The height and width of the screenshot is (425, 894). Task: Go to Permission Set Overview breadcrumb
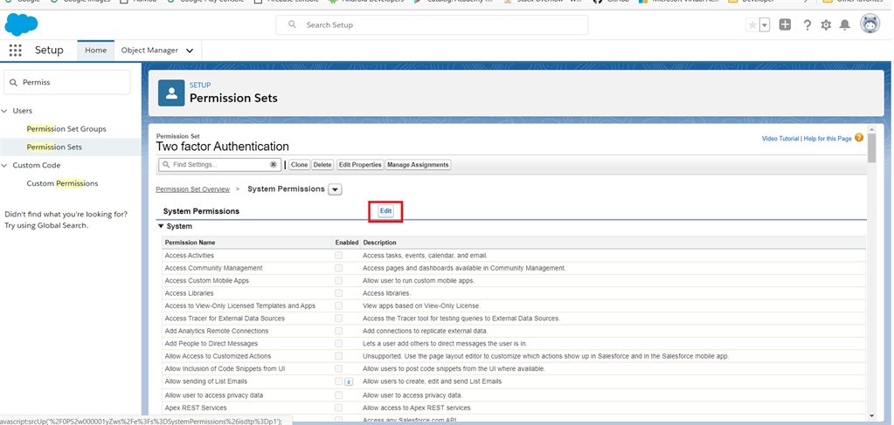(193, 189)
